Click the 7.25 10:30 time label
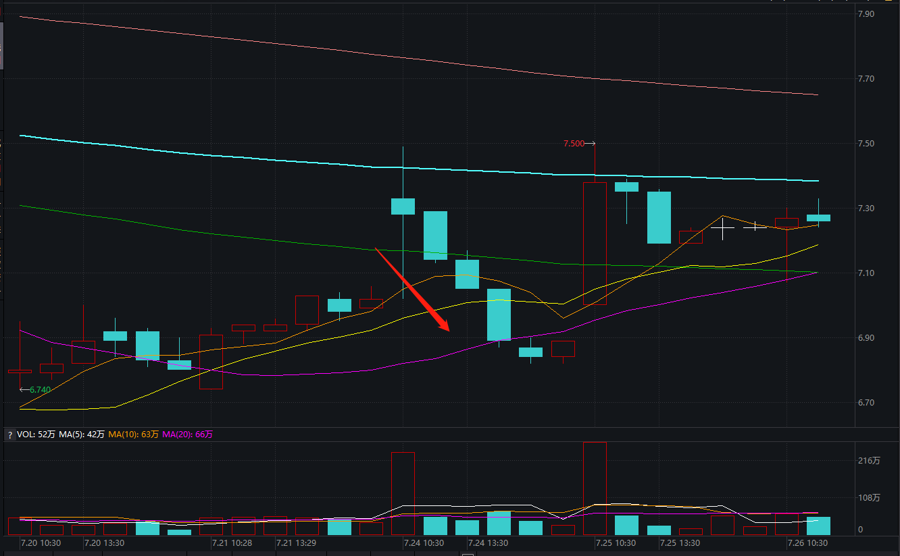The width and height of the screenshot is (900, 556). coord(616,543)
